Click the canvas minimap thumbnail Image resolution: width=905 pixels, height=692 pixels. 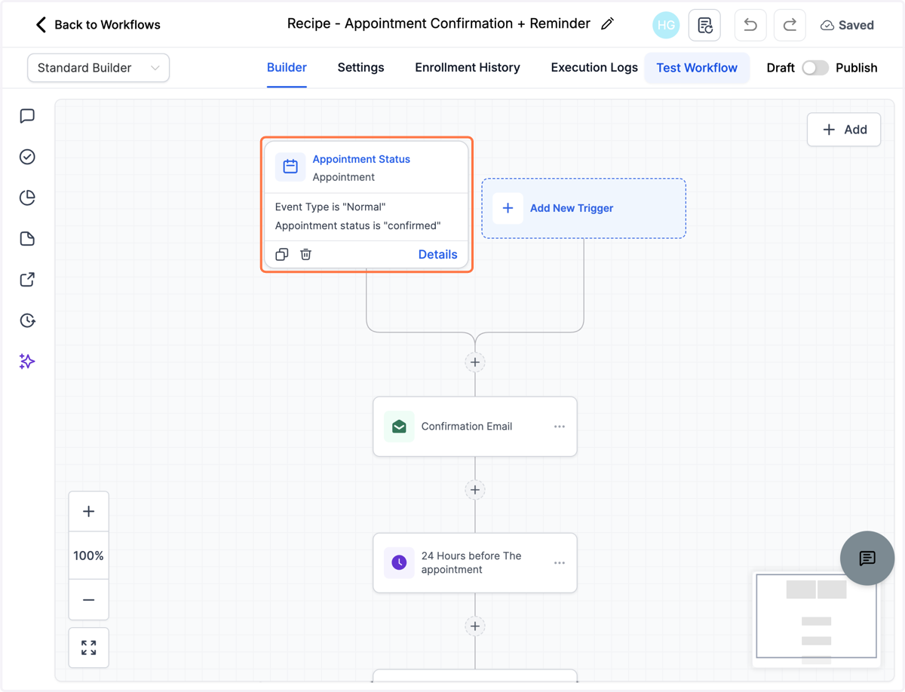click(x=817, y=616)
